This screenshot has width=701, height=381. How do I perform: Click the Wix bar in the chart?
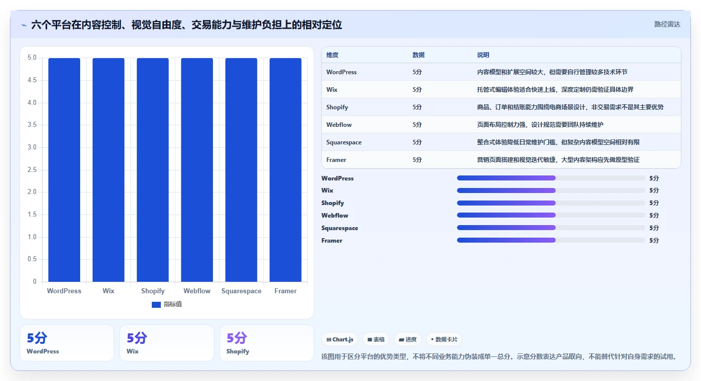[108, 169]
